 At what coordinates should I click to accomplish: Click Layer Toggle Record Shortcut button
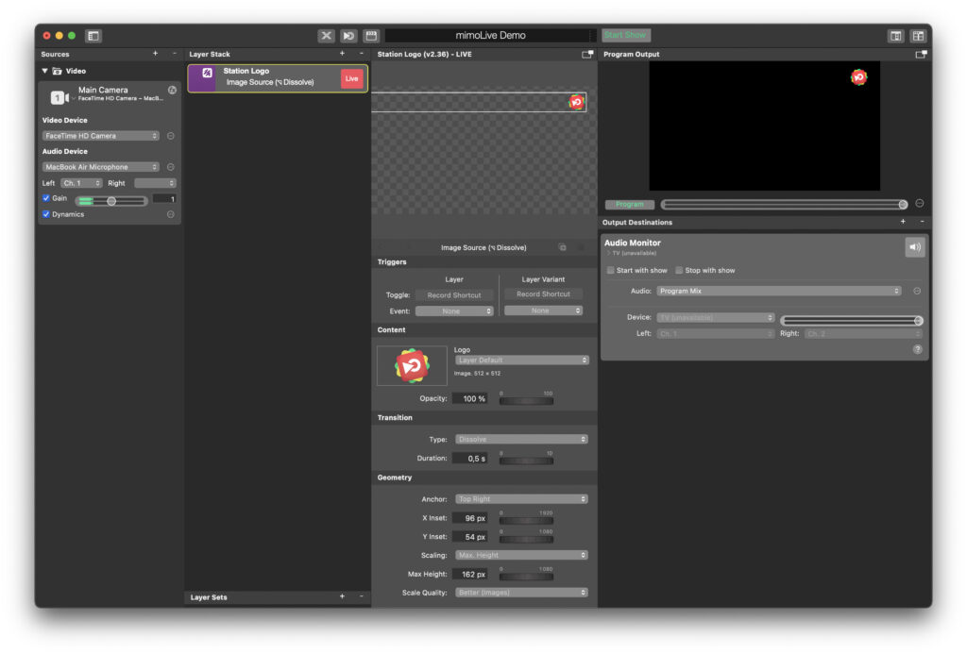point(454,295)
